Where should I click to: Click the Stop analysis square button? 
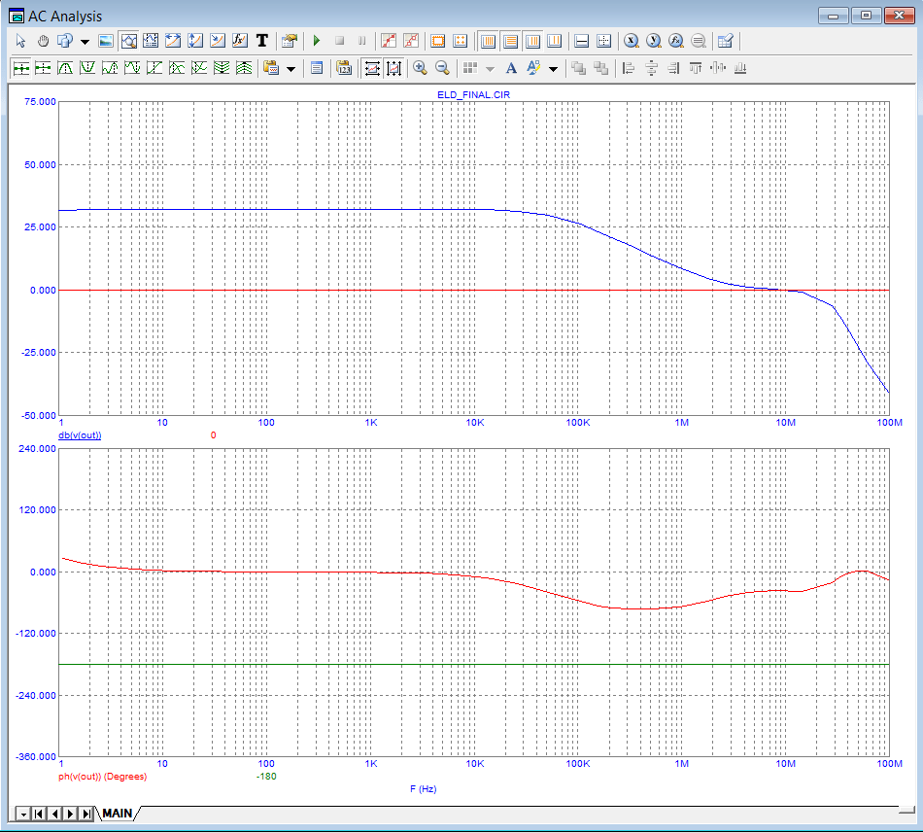[340, 41]
